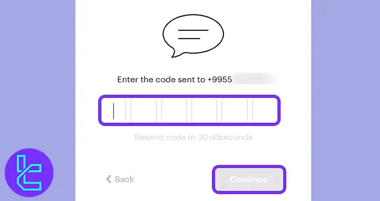This screenshot has width=380, height=201.
Task: Click the 'Enter the code sent to' label
Action: coord(161,79)
